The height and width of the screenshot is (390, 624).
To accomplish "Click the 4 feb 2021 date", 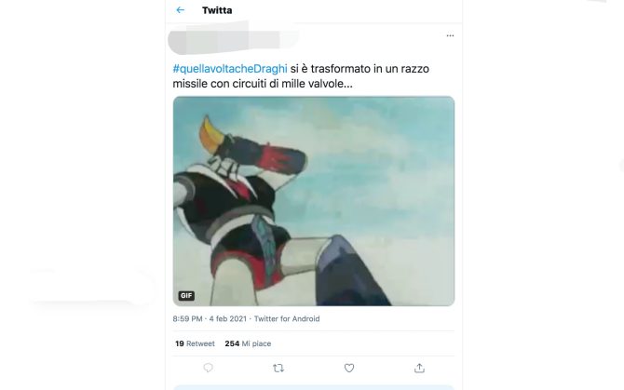I will click(x=228, y=319).
